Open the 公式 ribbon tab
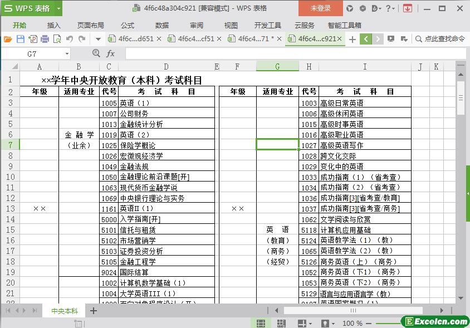Image resolution: width=470 pixels, height=328 pixels. pos(128,26)
